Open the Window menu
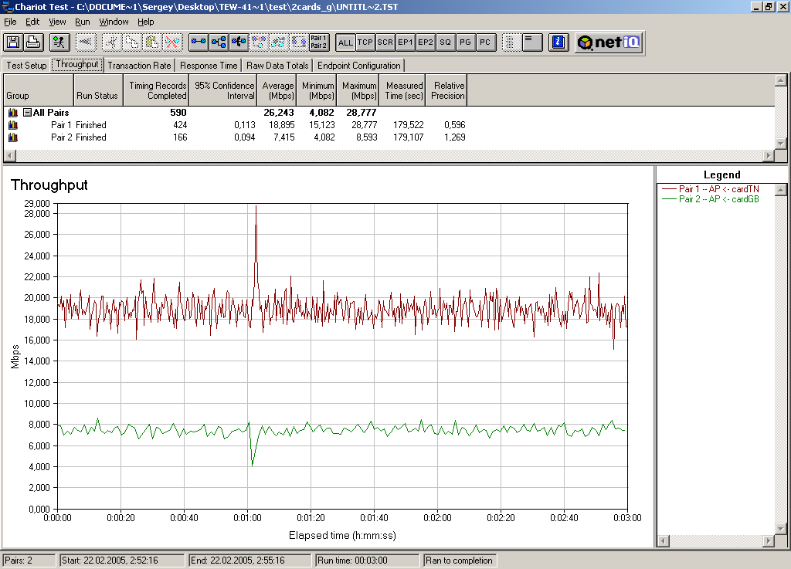791x569 pixels. tap(114, 22)
